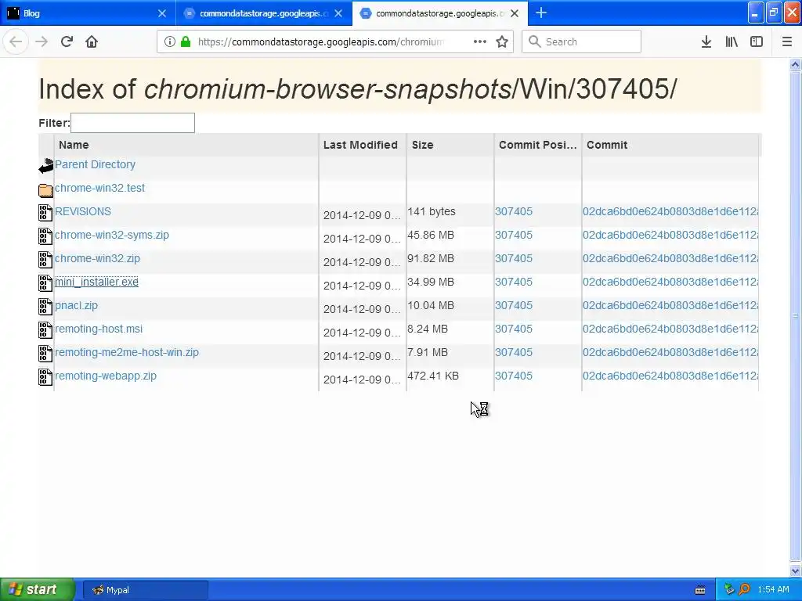This screenshot has height=601, width=802.
Task: Open the Parent Directory link
Action: (x=95, y=164)
